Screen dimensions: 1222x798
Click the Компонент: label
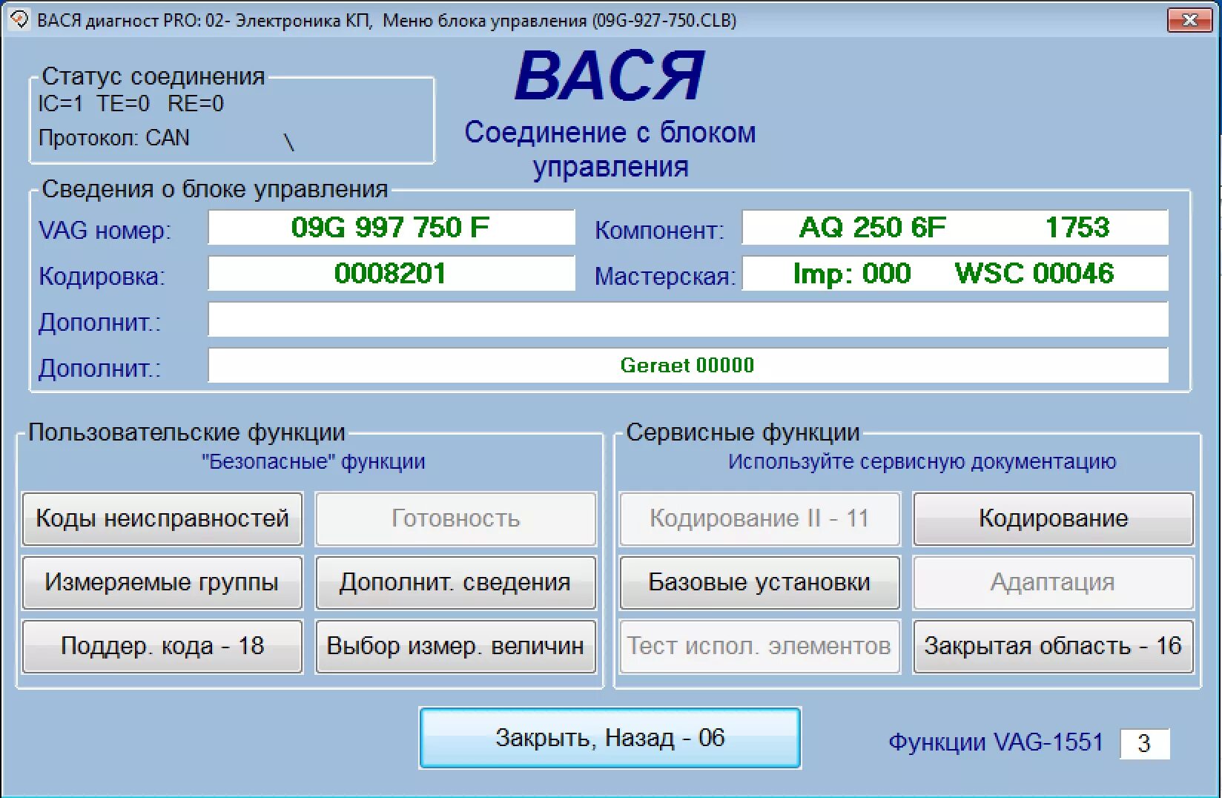click(x=659, y=231)
